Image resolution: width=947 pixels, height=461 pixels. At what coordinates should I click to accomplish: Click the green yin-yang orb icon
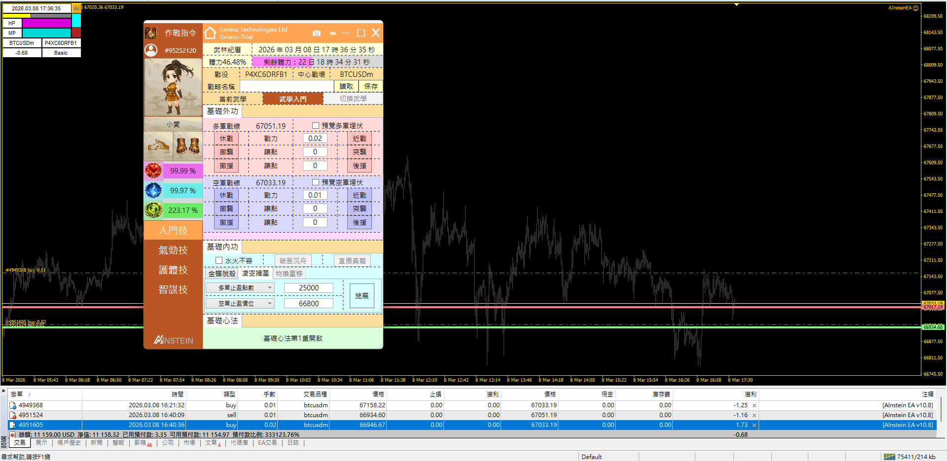point(153,210)
